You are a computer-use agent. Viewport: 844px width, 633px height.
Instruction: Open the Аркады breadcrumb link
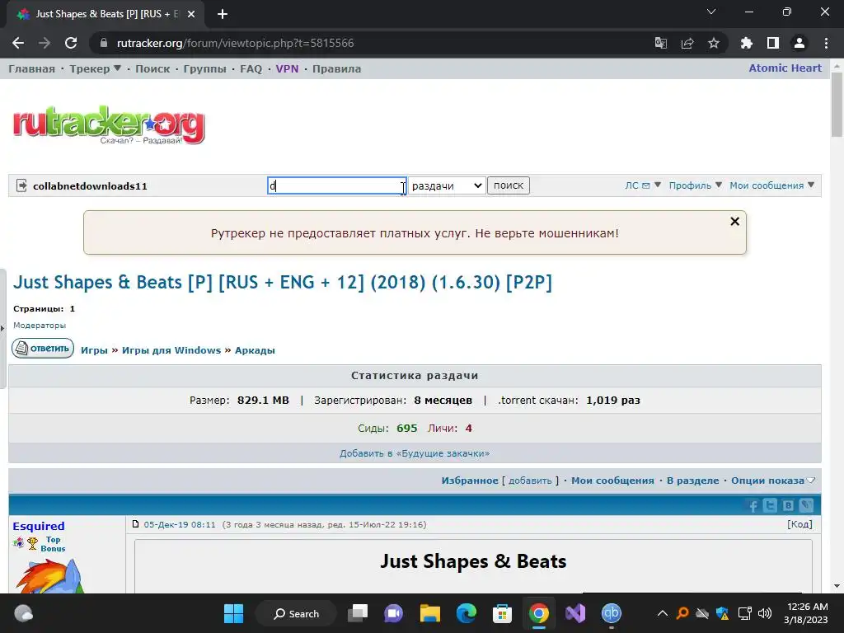pos(255,350)
